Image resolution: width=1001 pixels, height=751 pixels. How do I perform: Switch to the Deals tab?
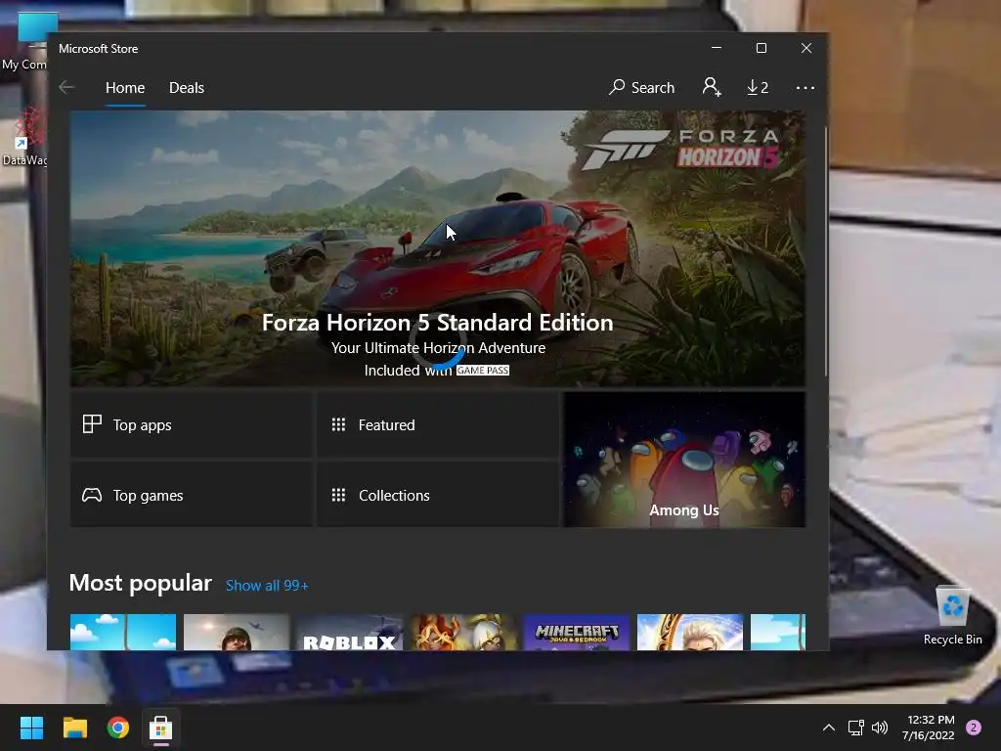click(x=187, y=87)
